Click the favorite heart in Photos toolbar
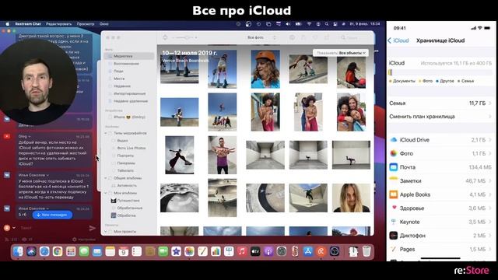498x280 pixels. point(315,37)
